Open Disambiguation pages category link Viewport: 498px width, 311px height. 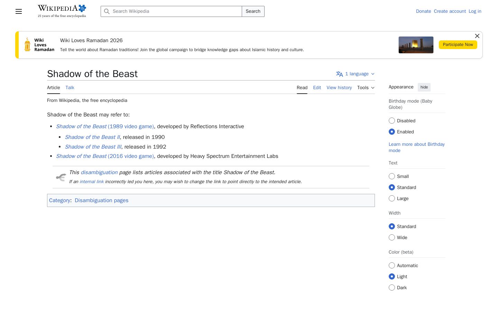pos(102,200)
